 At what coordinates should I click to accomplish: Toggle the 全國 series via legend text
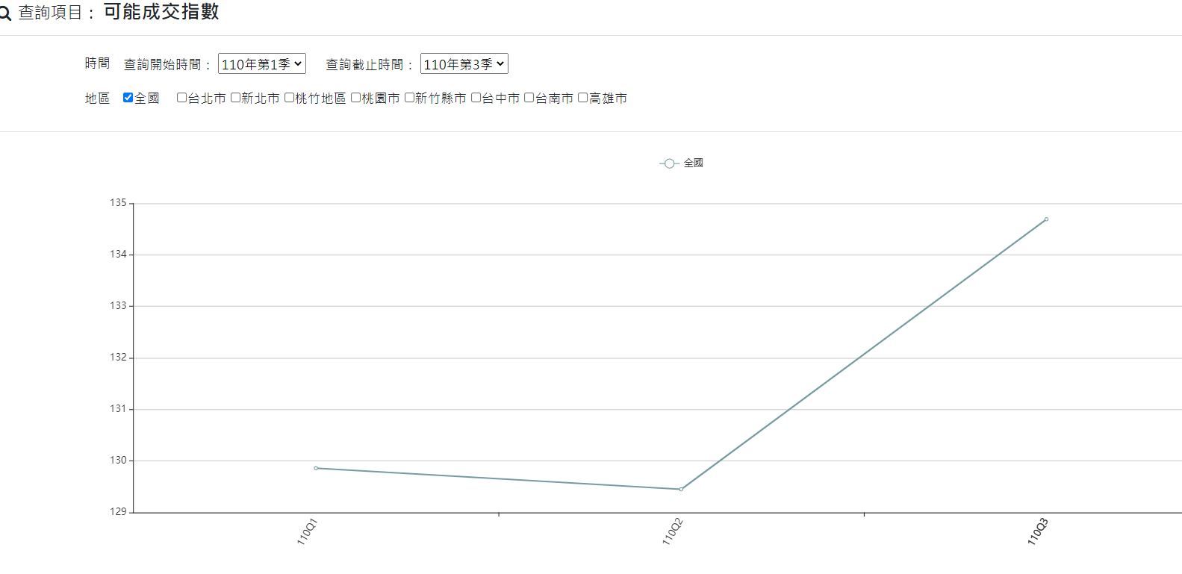693,163
